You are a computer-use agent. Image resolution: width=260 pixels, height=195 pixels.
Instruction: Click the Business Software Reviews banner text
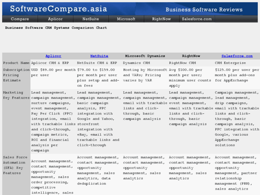pos(204,9)
